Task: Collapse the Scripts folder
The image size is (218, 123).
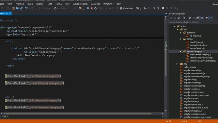Action: tap(174, 26)
